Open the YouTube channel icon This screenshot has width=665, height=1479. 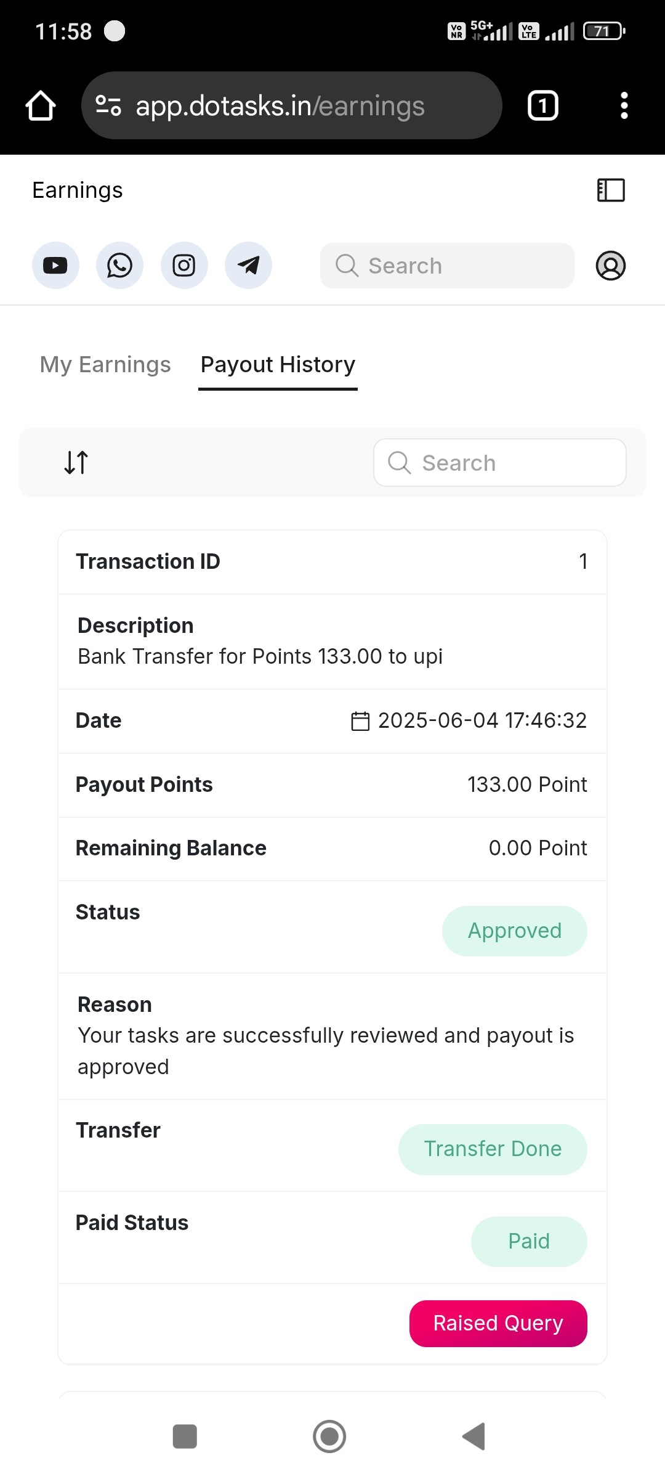(x=55, y=266)
